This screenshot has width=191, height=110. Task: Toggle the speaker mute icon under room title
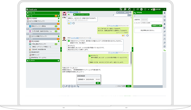[x=69, y=15]
